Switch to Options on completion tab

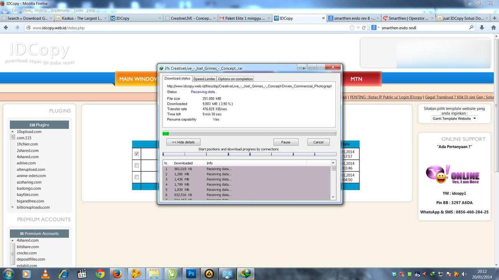pyautogui.click(x=235, y=79)
